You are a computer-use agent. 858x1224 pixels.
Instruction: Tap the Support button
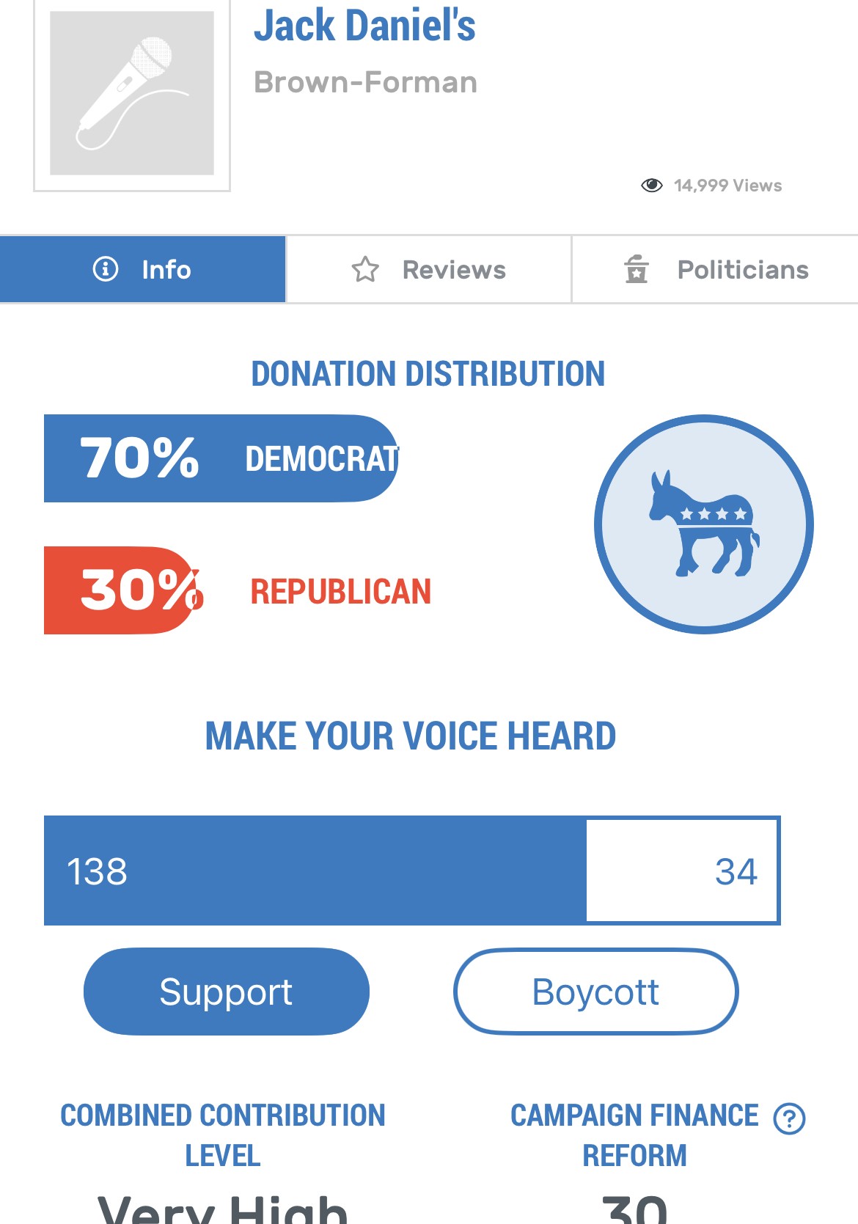227,992
